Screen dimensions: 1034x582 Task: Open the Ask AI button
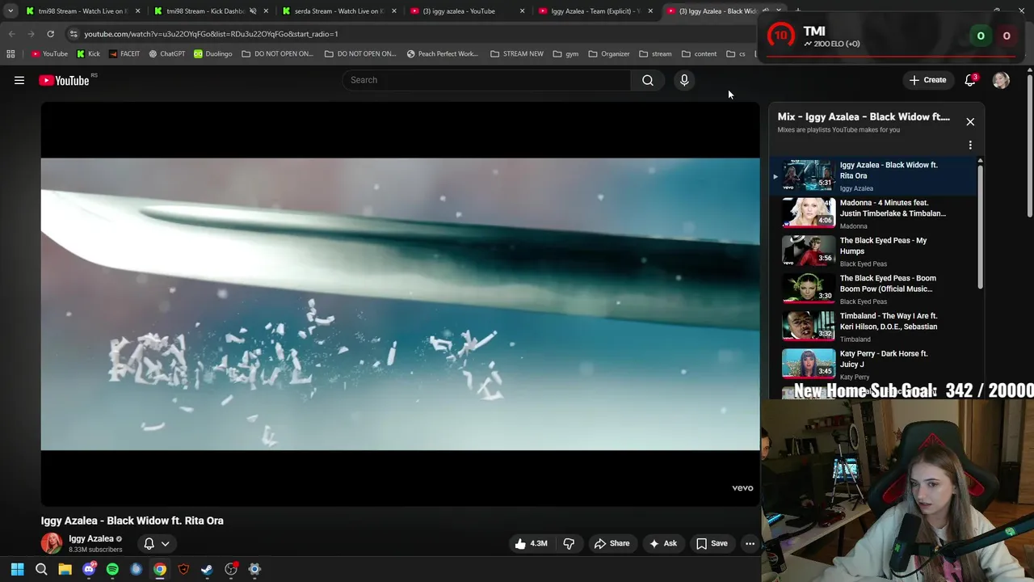pyautogui.click(x=663, y=543)
